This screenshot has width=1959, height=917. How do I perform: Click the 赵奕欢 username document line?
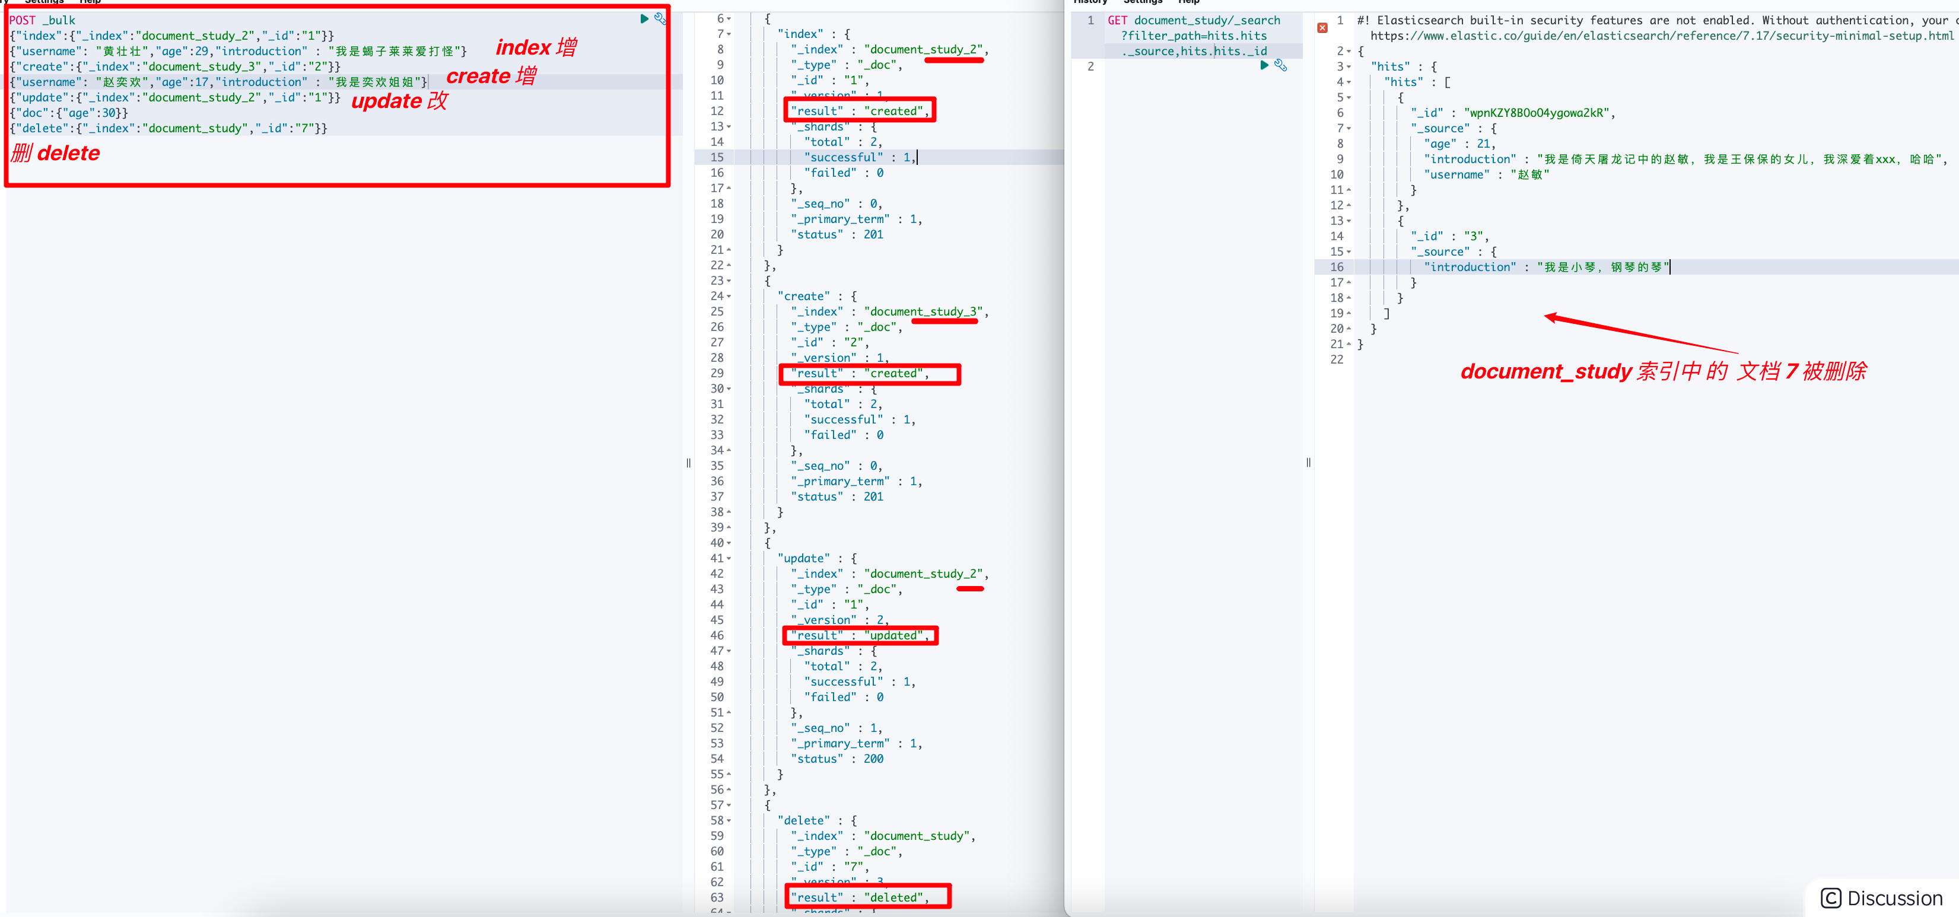click(219, 82)
